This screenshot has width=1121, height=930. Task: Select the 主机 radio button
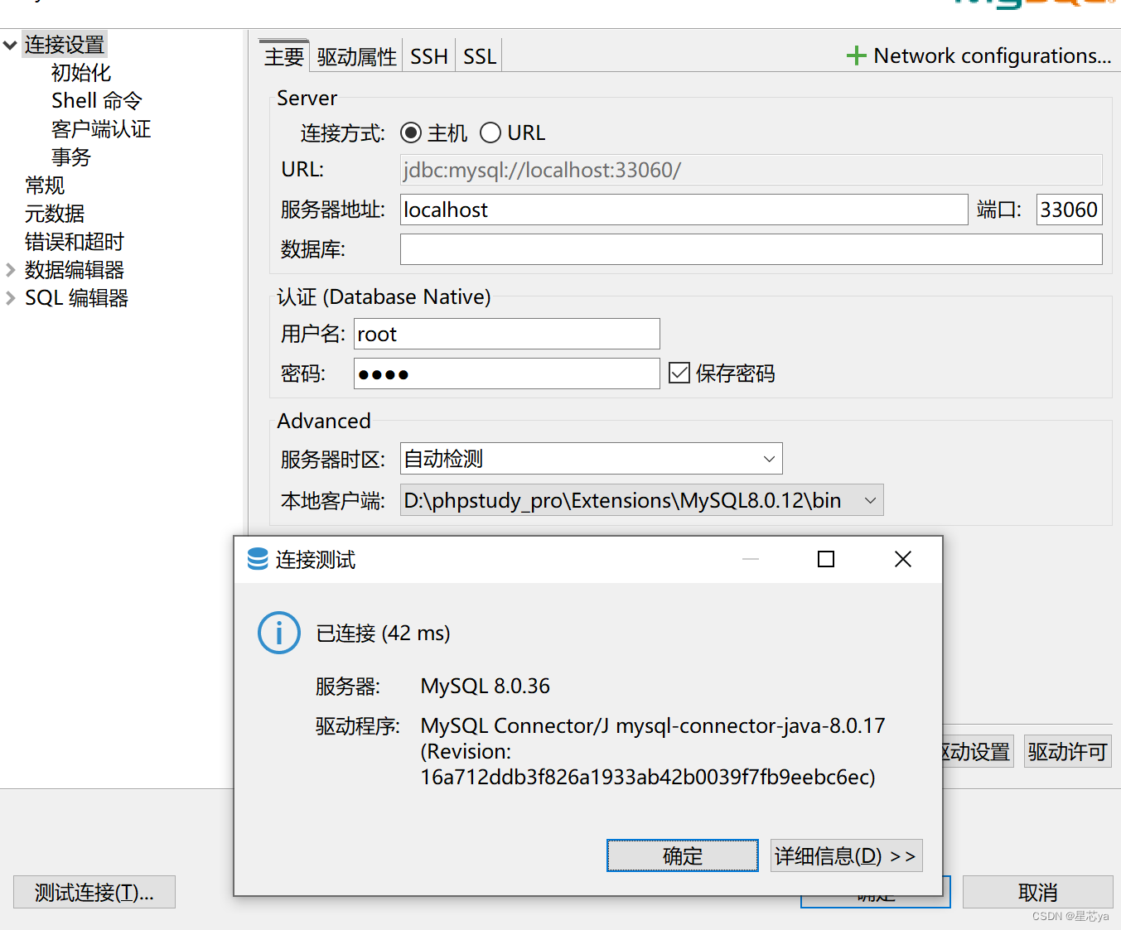tap(411, 133)
